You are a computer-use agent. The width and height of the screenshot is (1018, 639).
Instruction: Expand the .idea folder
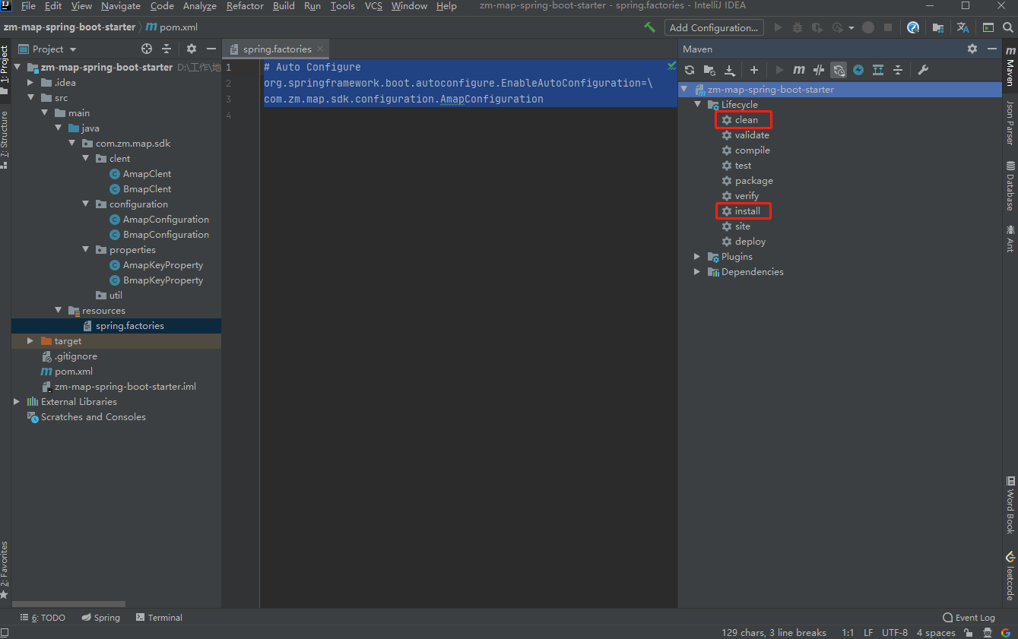pos(30,82)
